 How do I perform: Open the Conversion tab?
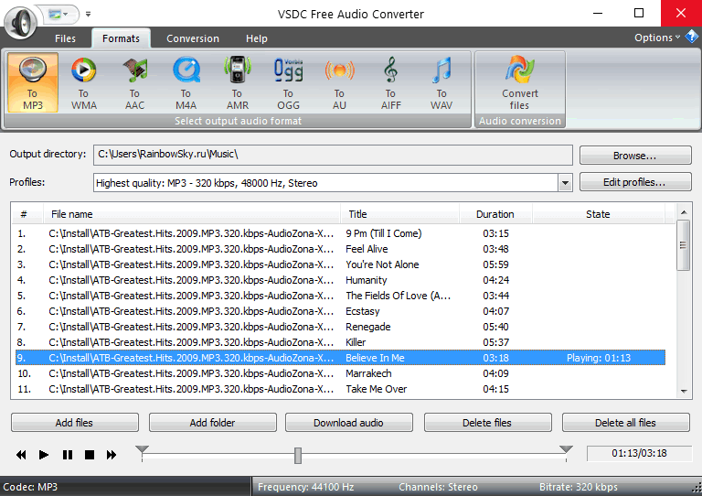point(193,38)
